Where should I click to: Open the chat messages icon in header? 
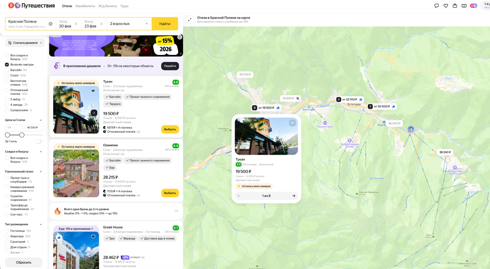click(x=437, y=6)
